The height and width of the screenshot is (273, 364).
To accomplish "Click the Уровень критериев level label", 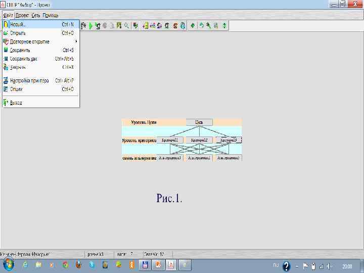I will tap(139, 140).
